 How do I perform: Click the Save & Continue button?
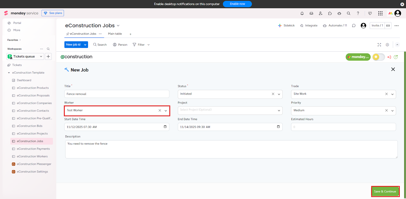(385, 191)
